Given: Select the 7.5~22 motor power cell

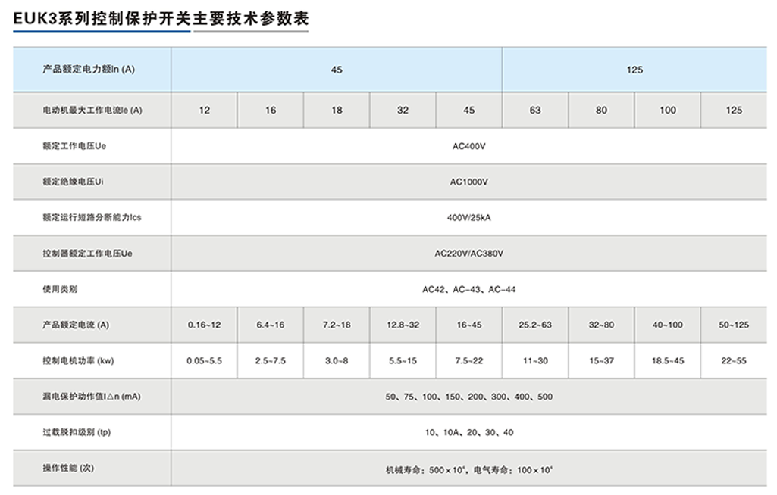Looking at the screenshot, I should coord(468,360).
